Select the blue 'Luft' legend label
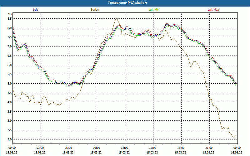Screen dimensions: 250x156 point(35,10)
